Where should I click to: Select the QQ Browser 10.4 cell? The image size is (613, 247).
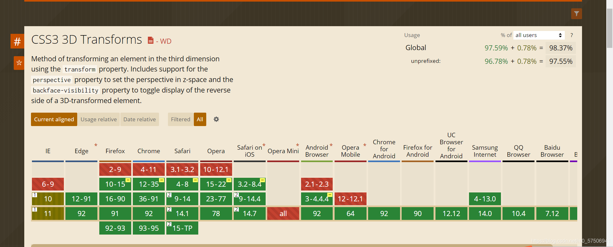(x=518, y=213)
